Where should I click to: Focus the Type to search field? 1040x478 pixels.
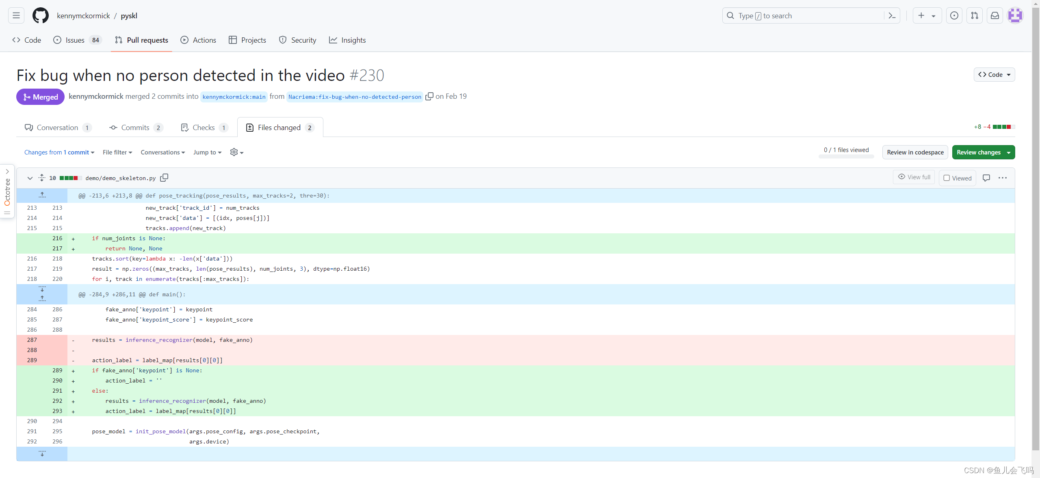point(804,16)
